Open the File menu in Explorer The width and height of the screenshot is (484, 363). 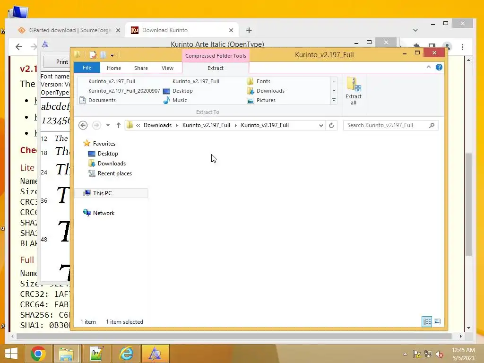click(87, 68)
